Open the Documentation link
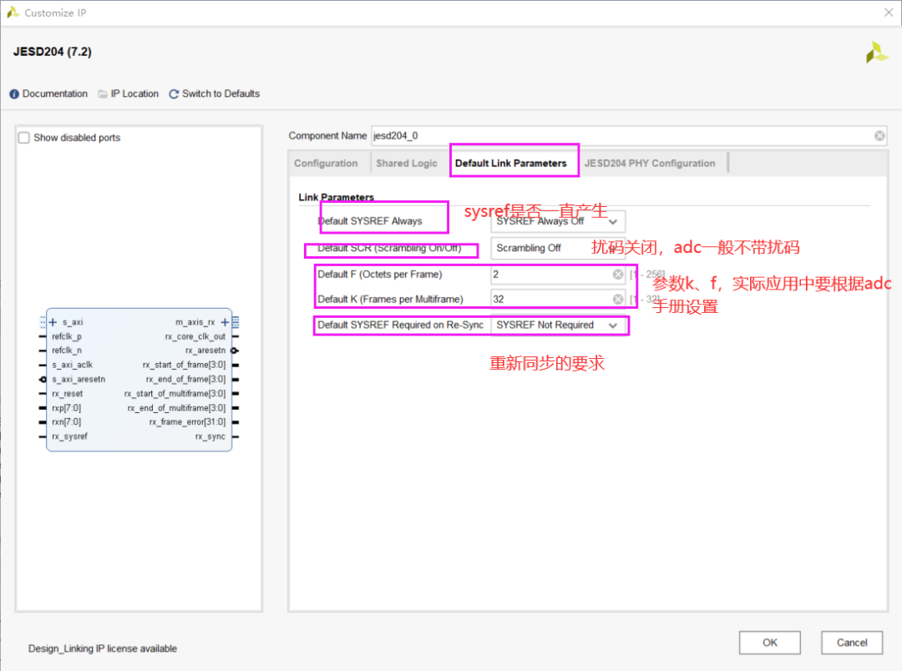Viewport: 902px width, 671px height. click(54, 93)
